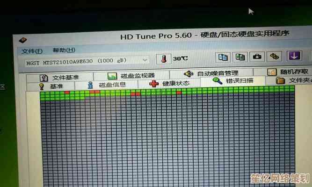312x187 pixels.
Task: Click the copy info to clipboard icon
Action: pyautogui.click(x=223, y=57)
